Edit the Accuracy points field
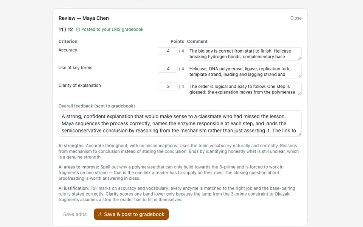Viewport: 363px width, 227px height. [168, 51]
